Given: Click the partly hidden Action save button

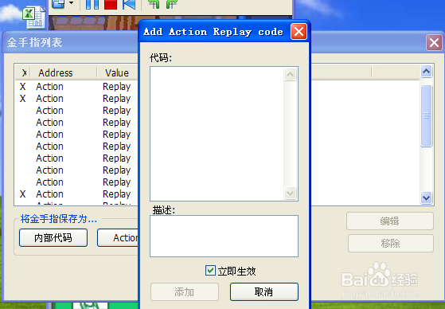Looking at the screenshot, I should coord(118,237).
